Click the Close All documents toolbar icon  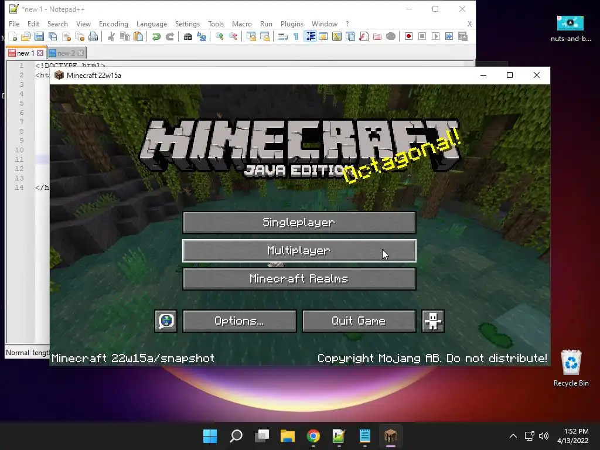80,36
